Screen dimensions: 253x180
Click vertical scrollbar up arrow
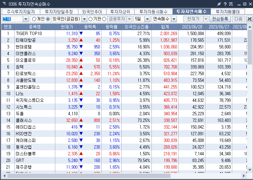click(x=250, y=27)
